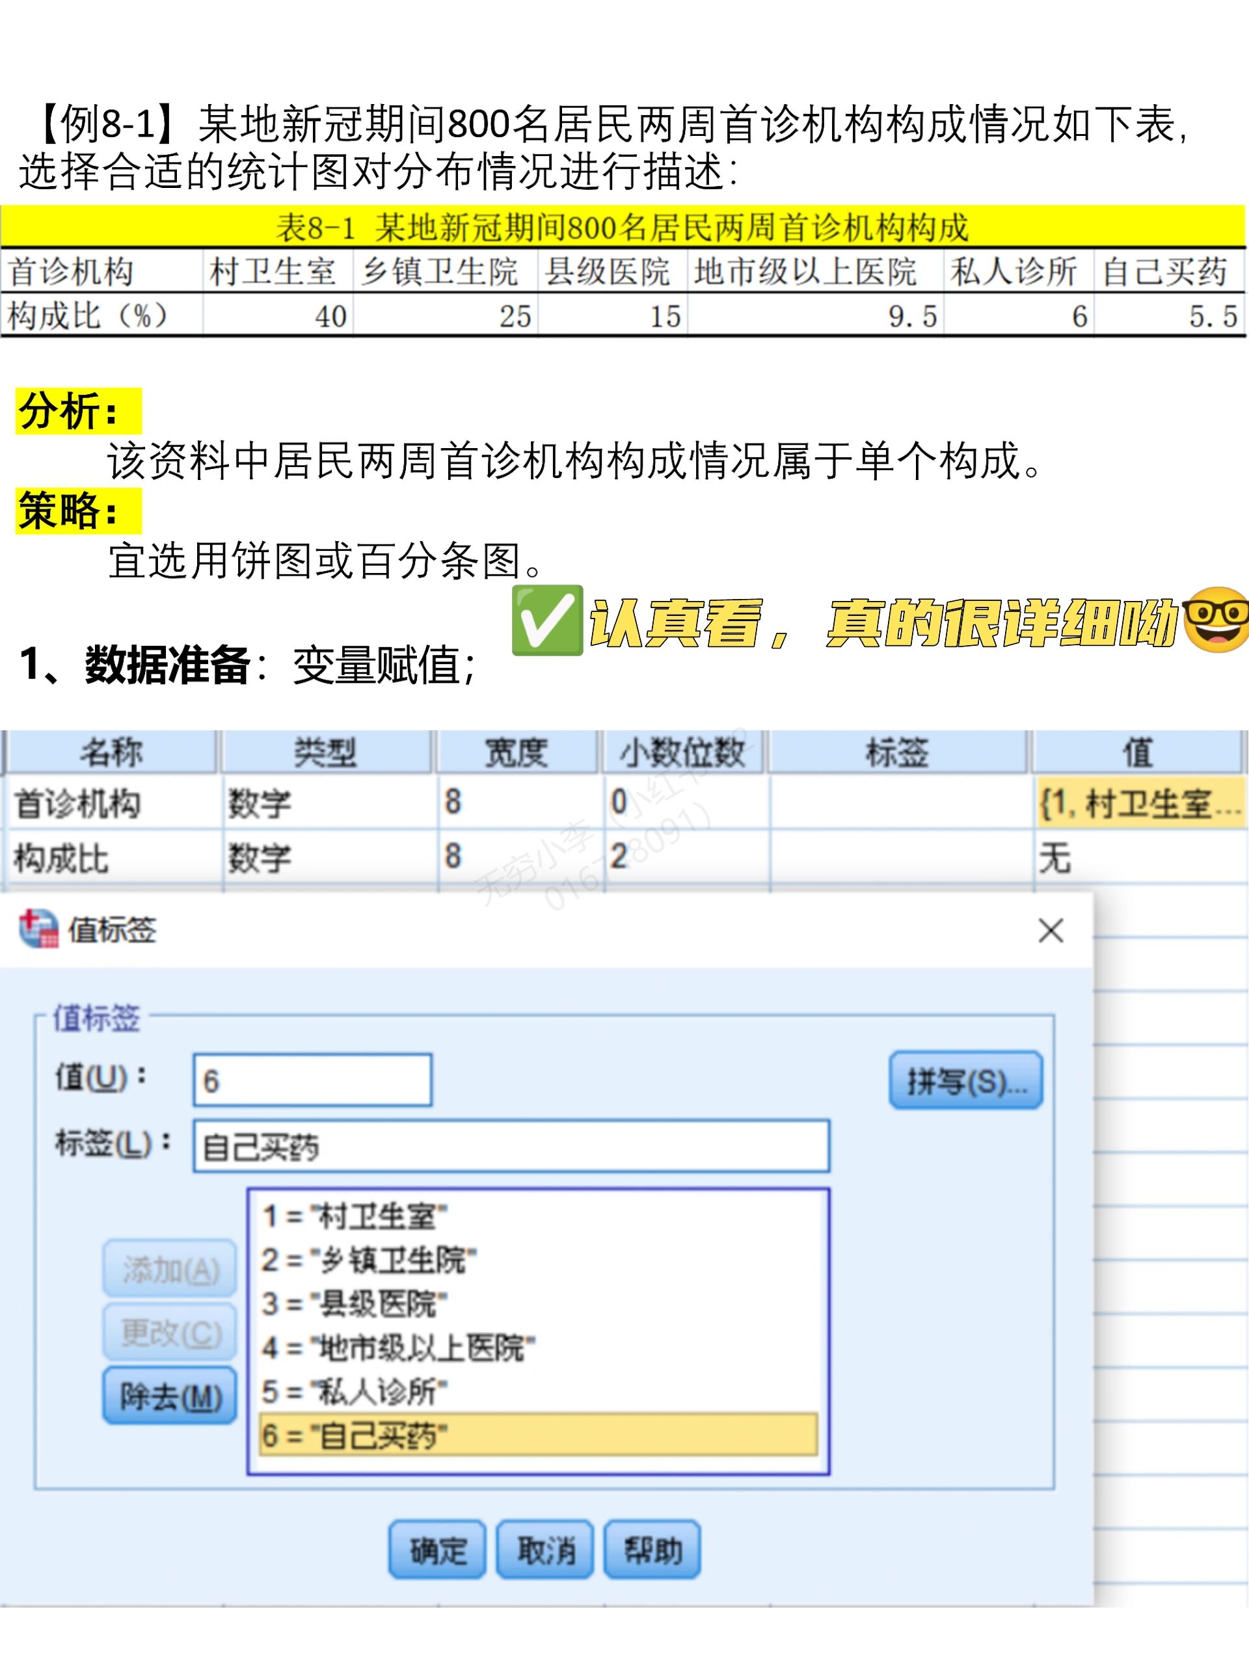Click the 值(U) input field

[x=312, y=1080]
